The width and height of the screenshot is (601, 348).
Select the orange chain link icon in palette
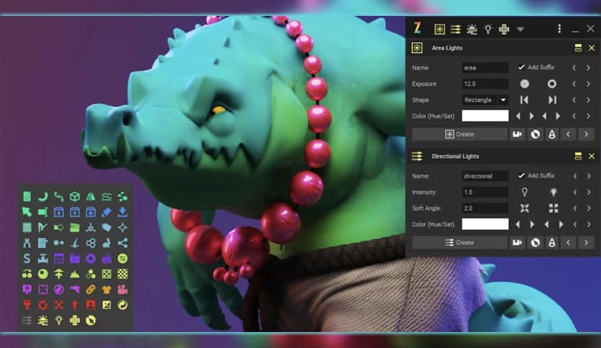point(91,289)
